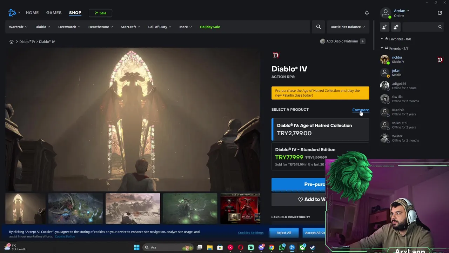Go to the GAMES tab
449x253 pixels.
54,13
